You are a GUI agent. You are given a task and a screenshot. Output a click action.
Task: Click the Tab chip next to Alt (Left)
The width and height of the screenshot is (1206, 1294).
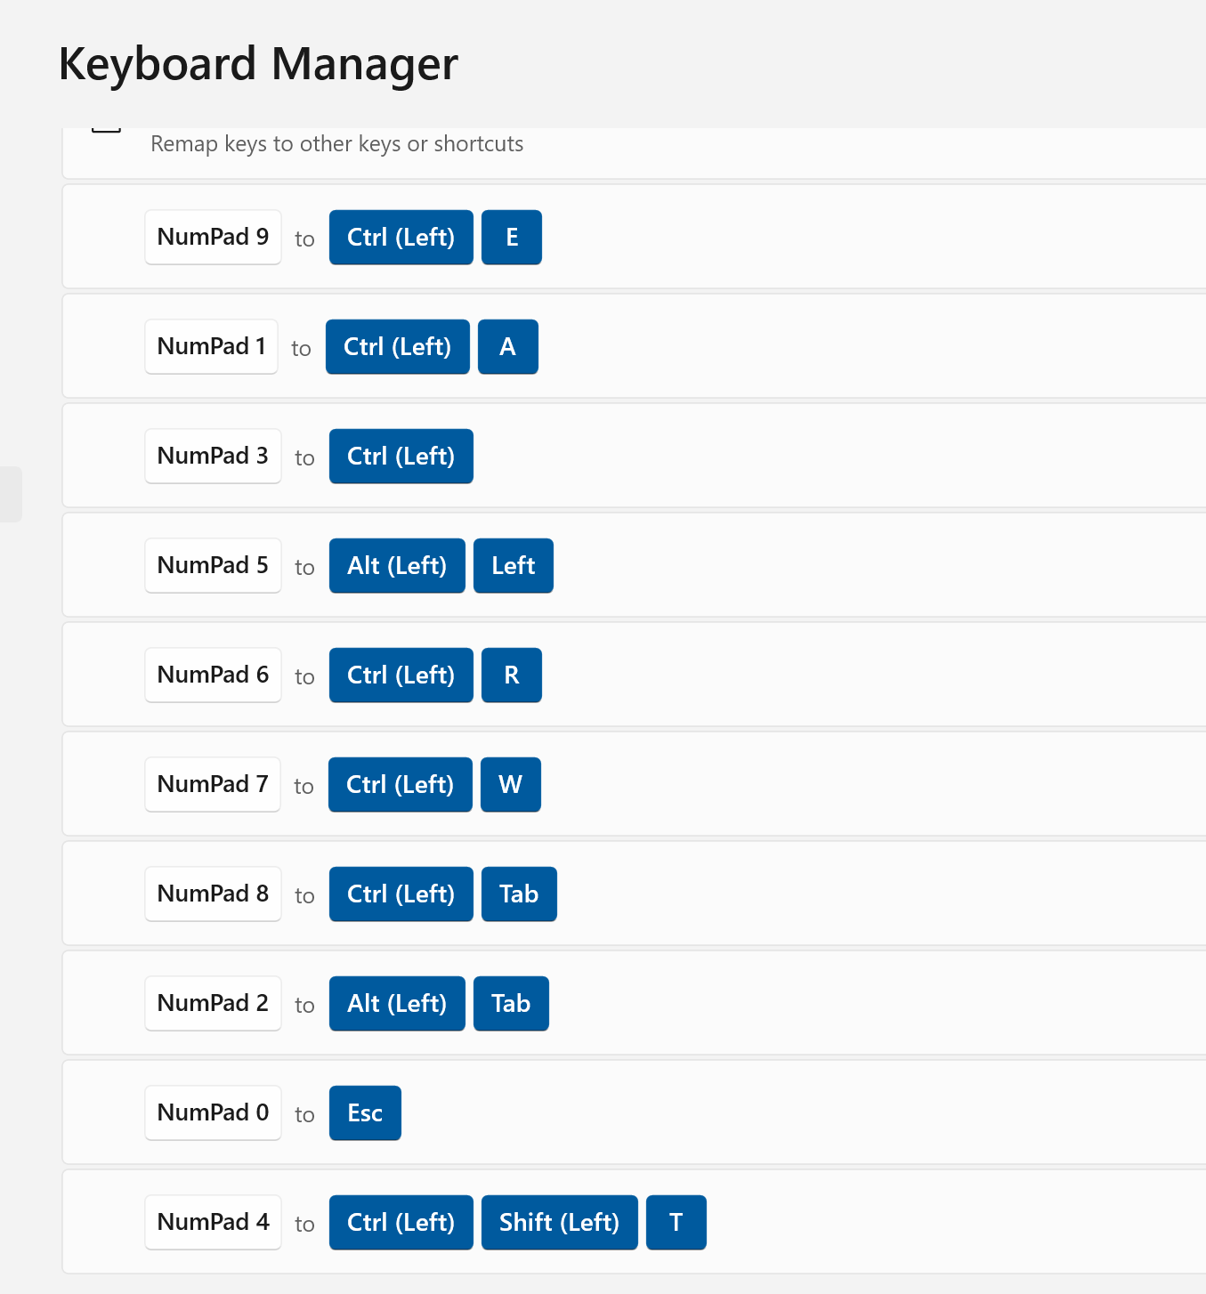point(510,1003)
